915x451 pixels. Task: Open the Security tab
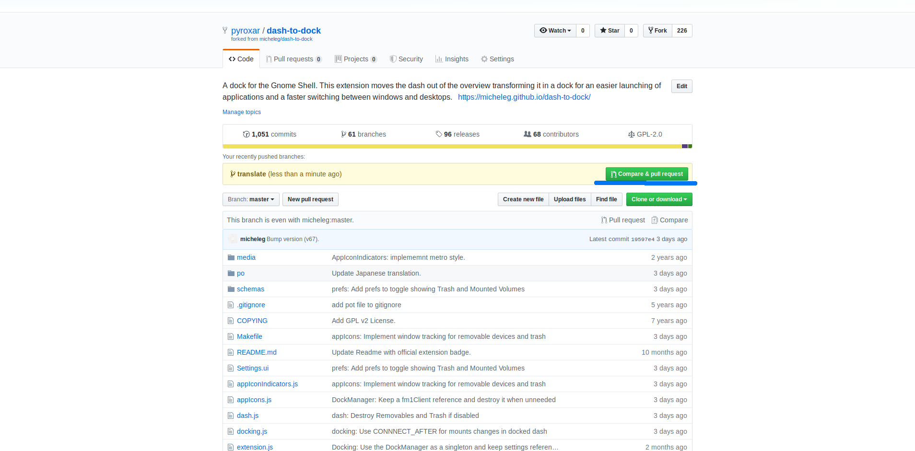point(406,59)
